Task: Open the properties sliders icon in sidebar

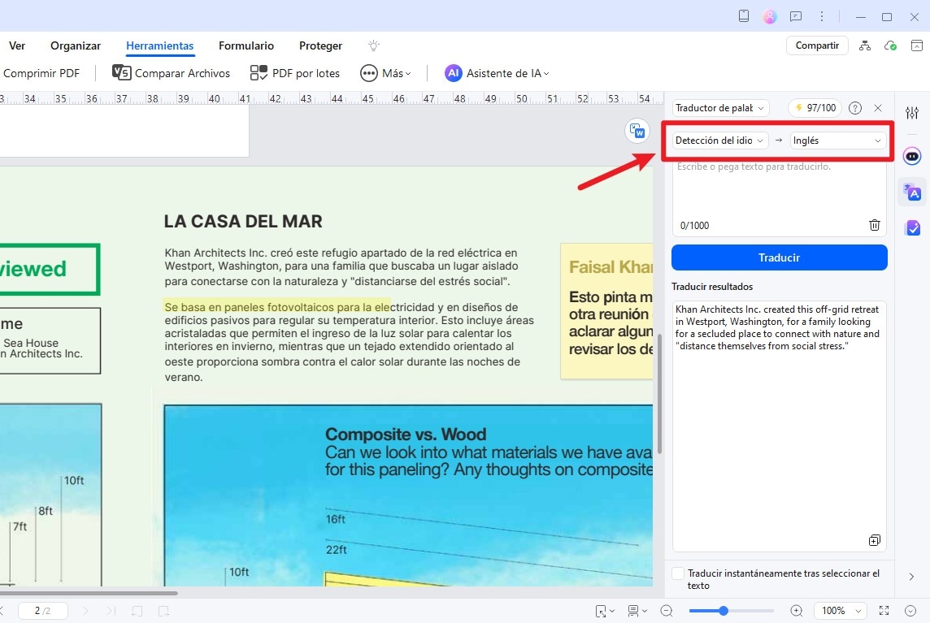Action: (x=912, y=113)
